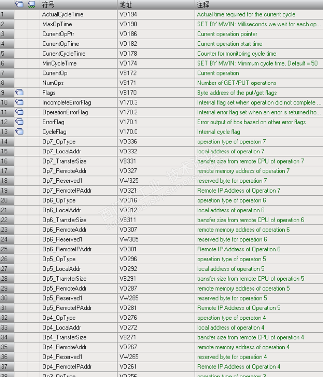This screenshot has width=323, height=377.
Task: Select the ErrorFlag symbol cell
Action: 79,122
